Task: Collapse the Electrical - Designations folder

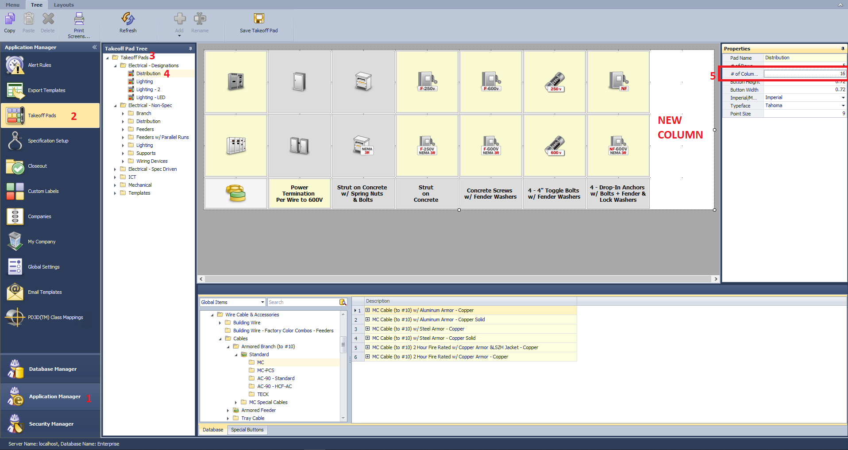Action: (x=116, y=65)
